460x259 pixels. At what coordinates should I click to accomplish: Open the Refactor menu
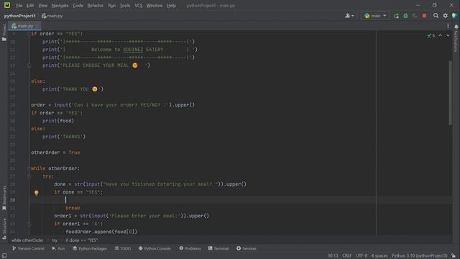(x=96, y=6)
